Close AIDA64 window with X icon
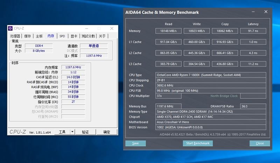 (x=266, y=12)
